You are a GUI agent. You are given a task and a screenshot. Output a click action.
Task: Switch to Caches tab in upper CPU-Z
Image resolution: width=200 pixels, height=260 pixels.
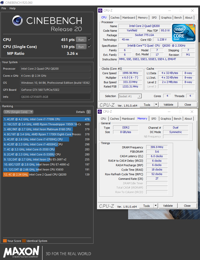pos(115,18)
